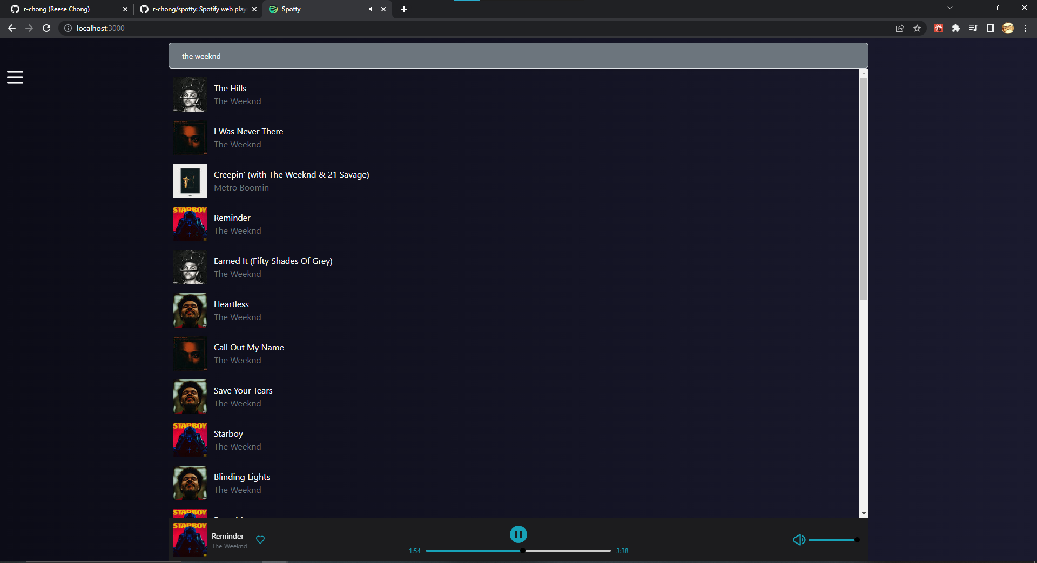Screen dimensions: 1037x563
Task: Bookmark this page with star icon
Action: point(917,28)
